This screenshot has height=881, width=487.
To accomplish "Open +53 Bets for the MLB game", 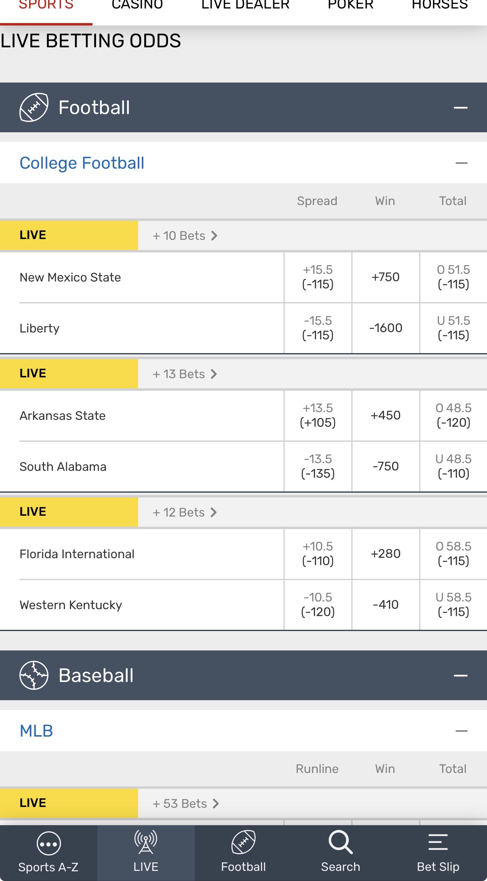I will pos(186,804).
